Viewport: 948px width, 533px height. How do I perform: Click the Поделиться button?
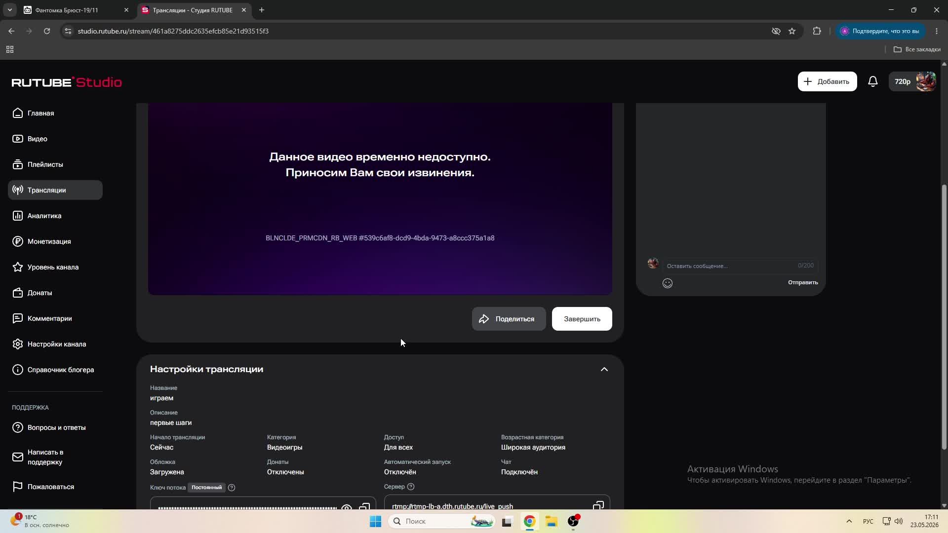tap(509, 319)
